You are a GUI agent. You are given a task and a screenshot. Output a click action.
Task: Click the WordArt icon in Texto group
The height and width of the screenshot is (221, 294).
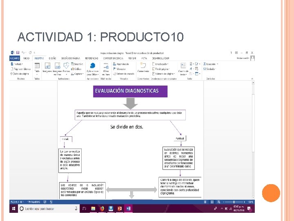(x=192, y=69)
